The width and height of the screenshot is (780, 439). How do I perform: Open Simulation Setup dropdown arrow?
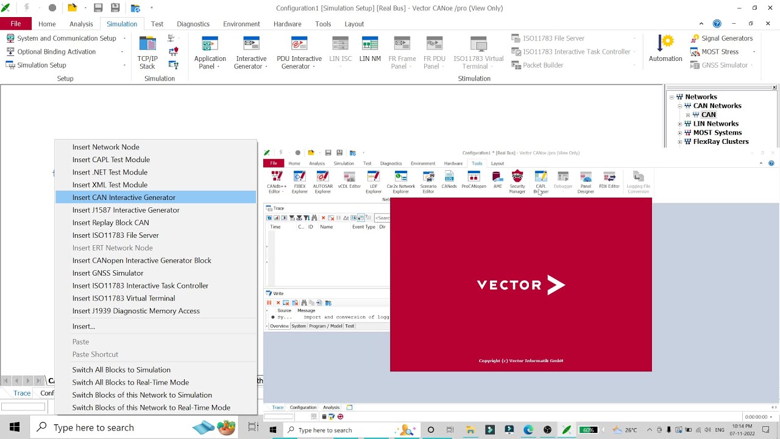[124, 65]
